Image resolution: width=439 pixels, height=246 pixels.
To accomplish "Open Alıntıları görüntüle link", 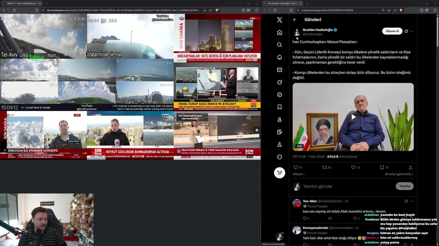I will (x=399, y=174).
